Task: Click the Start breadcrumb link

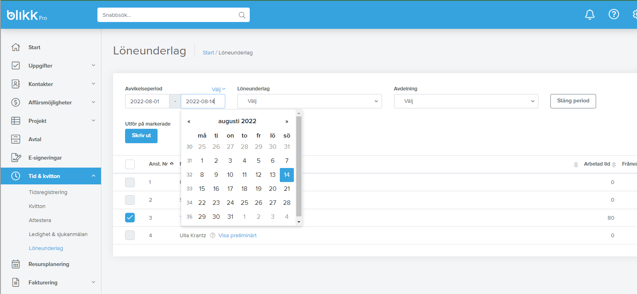Action: point(208,53)
